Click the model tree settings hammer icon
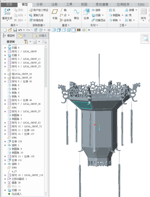This screenshot has height=197, width=150. [26, 42]
